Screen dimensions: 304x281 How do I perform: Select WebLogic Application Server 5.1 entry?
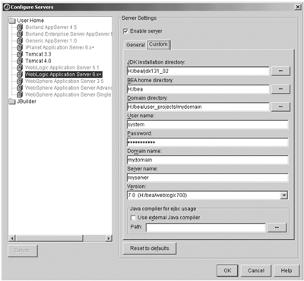coord(62,68)
